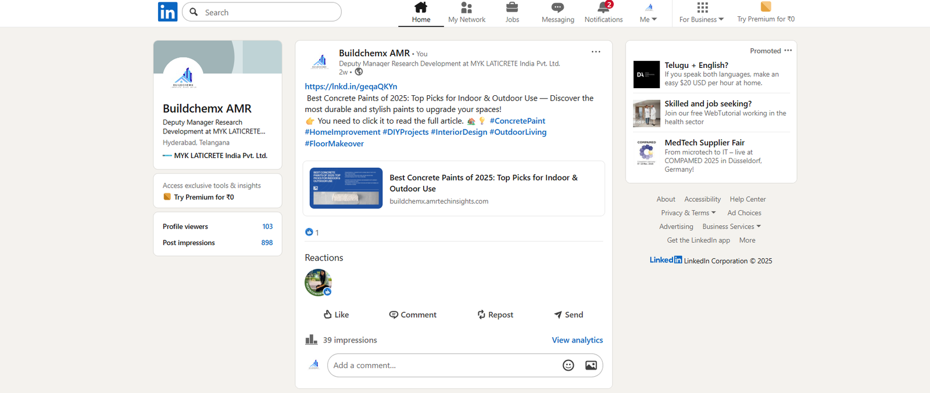Attach a photo to the comment
This screenshot has height=393, width=930.
point(591,365)
